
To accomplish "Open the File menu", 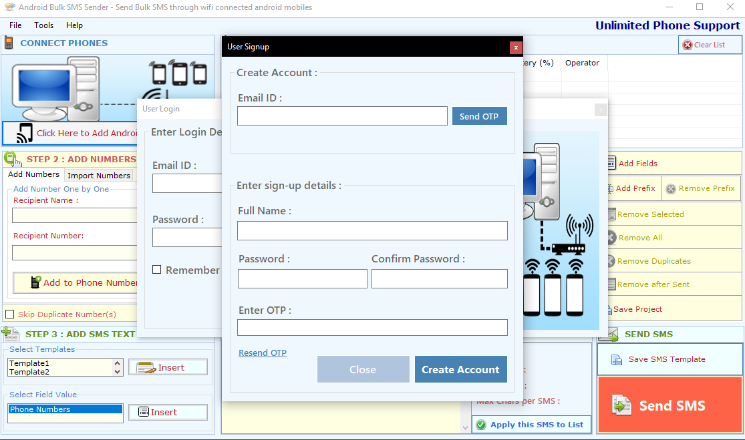I will pos(15,25).
